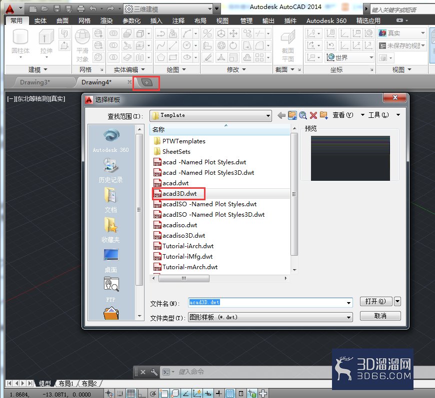Expand the workspace dropdown 三维建模
Viewport: 435px width, 398px height.
tap(210, 9)
